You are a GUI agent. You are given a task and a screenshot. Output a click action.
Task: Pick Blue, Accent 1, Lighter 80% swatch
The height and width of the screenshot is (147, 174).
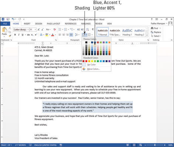pos(95,46)
